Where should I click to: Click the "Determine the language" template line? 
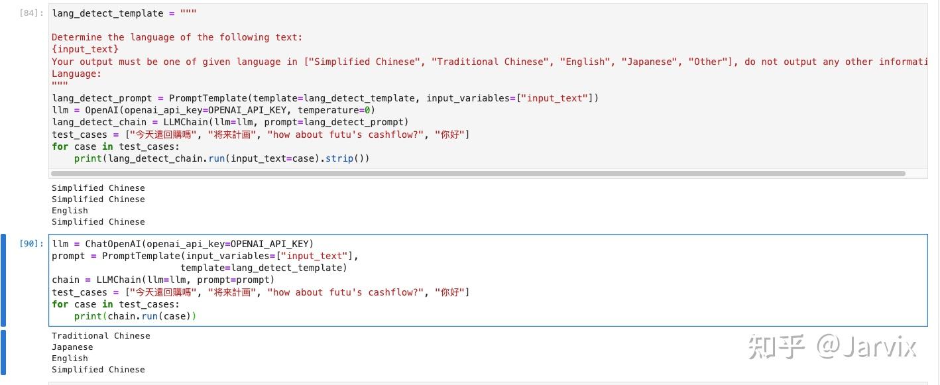[x=176, y=37]
